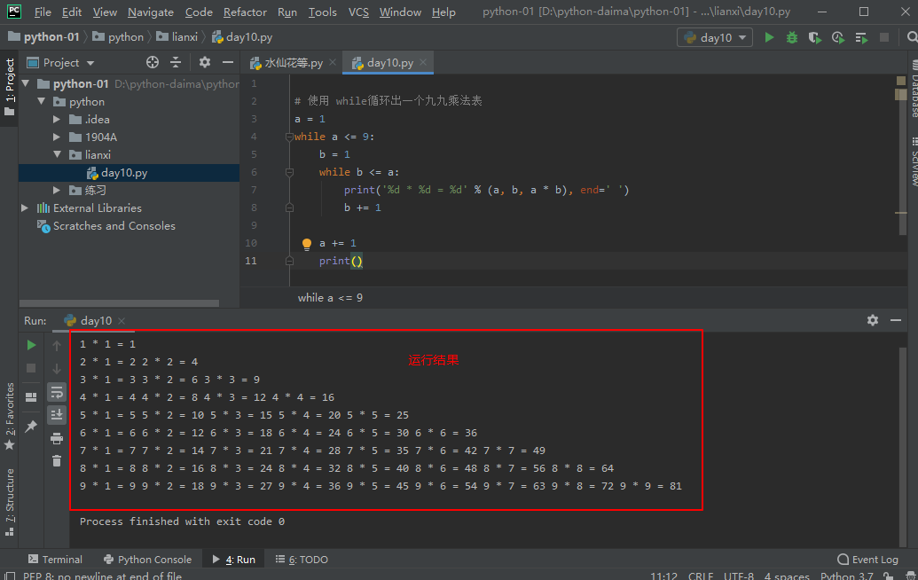
Task: Expand External Libraries node
Action: 25,208
